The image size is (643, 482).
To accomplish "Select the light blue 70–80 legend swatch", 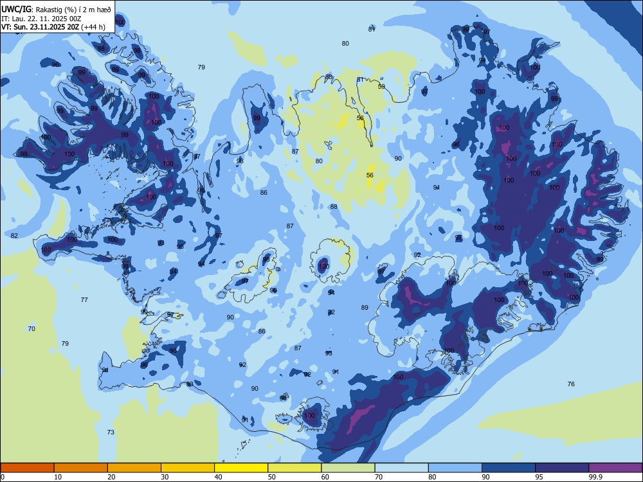I will coord(401,468).
